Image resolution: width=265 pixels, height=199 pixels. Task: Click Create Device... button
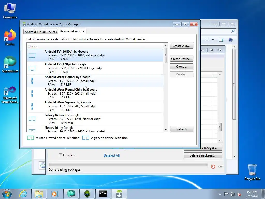coord(181,59)
